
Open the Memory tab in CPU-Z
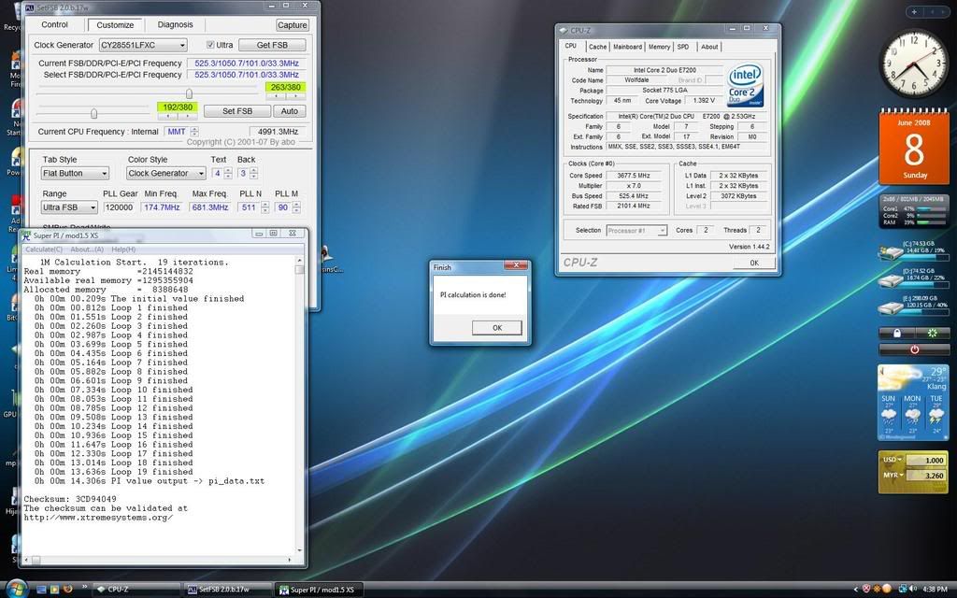point(659,47)
